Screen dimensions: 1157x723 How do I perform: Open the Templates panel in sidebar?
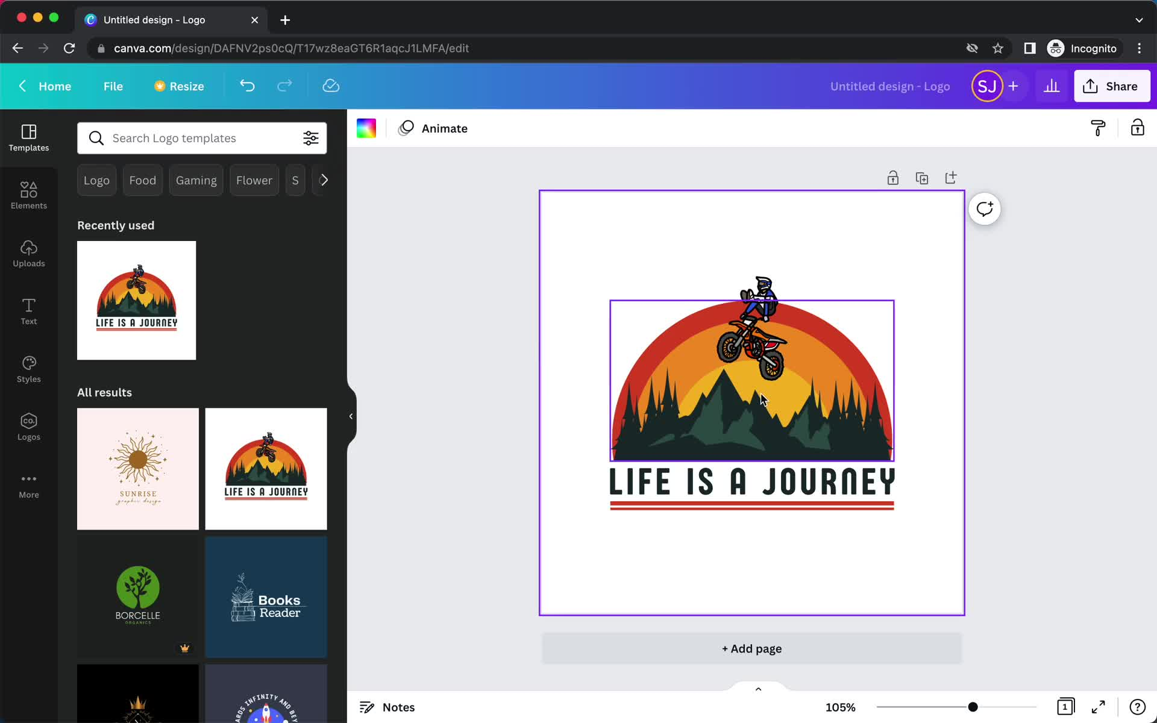(x=29, y=138)
